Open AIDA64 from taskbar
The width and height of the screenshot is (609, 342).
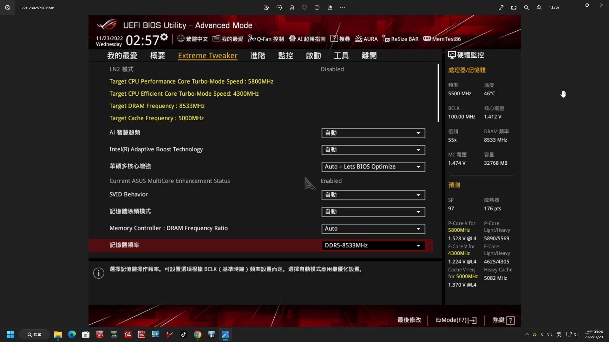point(128,334)
